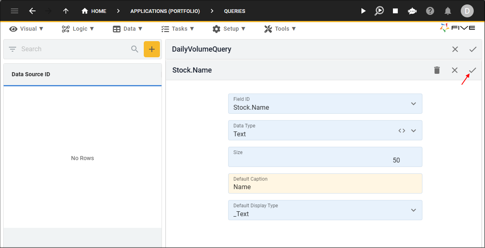The image size is (485, 248).
Task: Click the Default Caption field
Action: click(325, 183)
